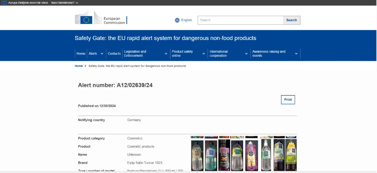377x173 pixels.
Task: Open the purple bottle product thumbnail
Action: coord(224,156)
